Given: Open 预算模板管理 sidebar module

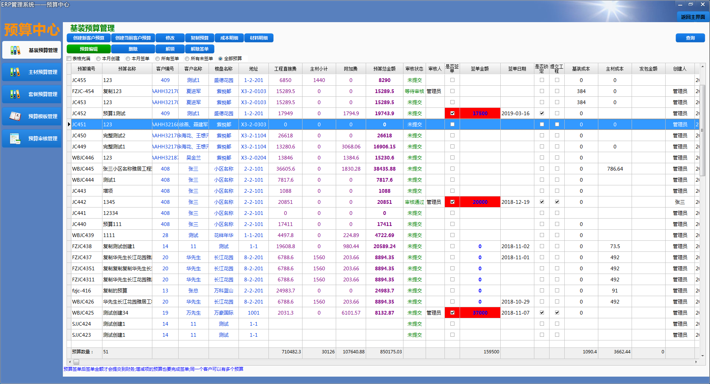Looking at the screenshot, I should pyautogui.click(x=32, y=116).
